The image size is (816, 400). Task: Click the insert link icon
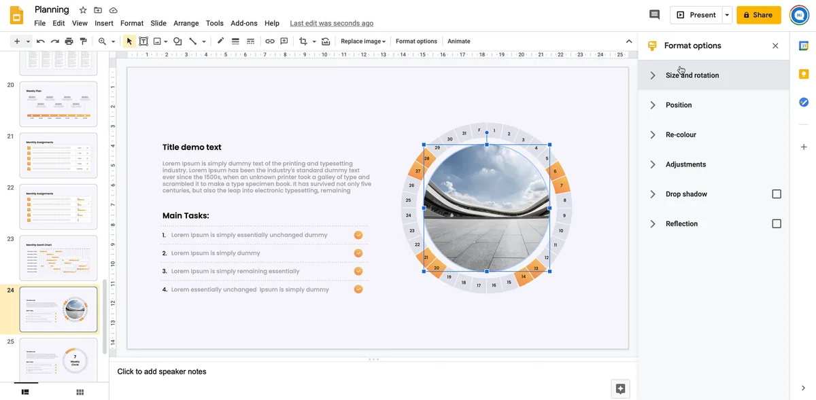tap(270, 41)
